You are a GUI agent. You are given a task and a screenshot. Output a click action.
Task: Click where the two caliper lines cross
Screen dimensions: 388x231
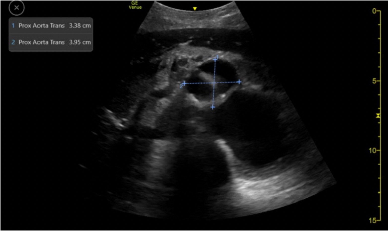[x=214, y=83]
